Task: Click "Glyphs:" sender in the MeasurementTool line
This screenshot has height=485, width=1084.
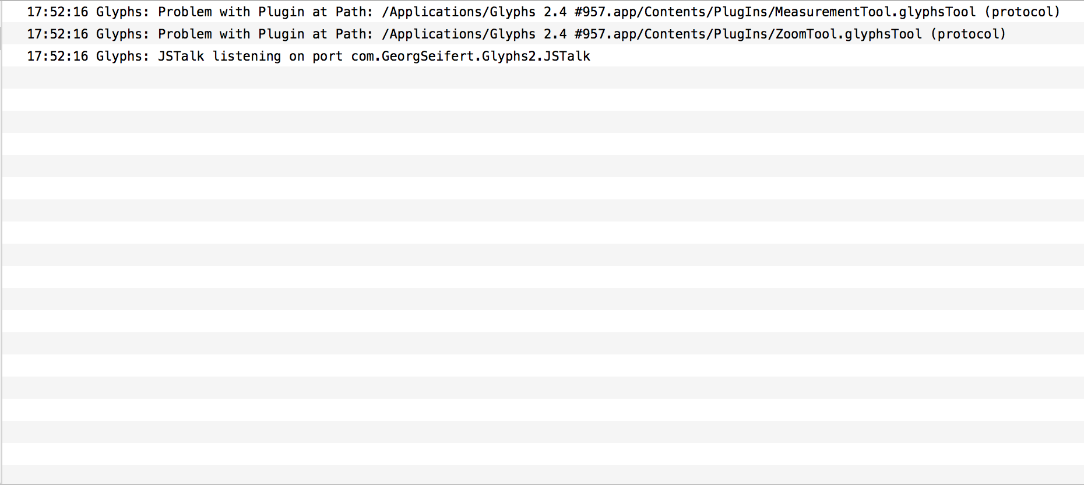Action: 122,12
